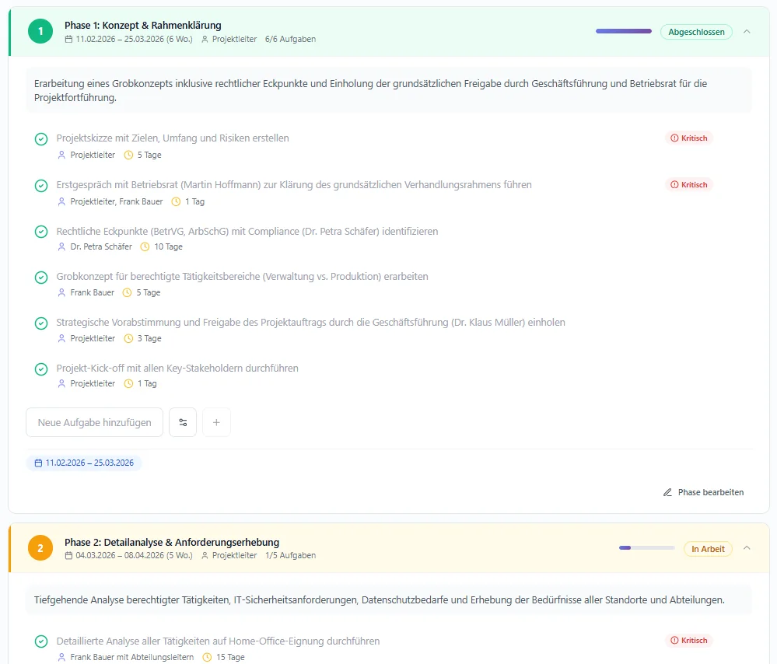777x664 pixels.
Task: Click the Phase 1: Konzept & Rahmenklärung title
Action: 142,25
